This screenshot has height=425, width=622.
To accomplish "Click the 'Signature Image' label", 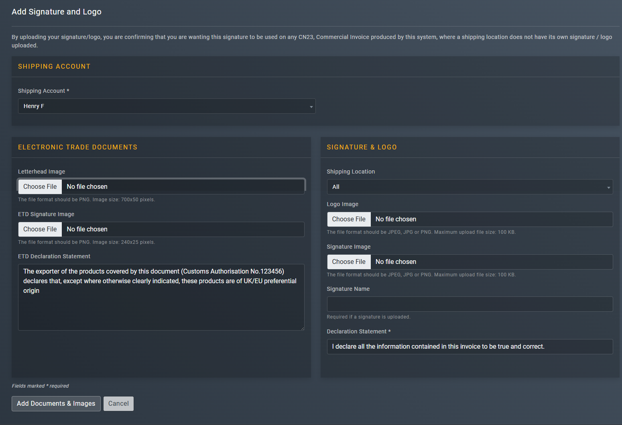I will coord(349,247).
